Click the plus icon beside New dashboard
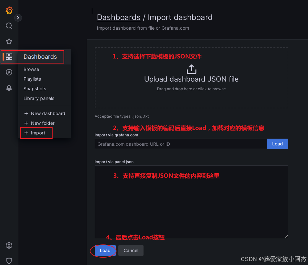Screen dimensions: 308x265 click(x=26, y=113)
